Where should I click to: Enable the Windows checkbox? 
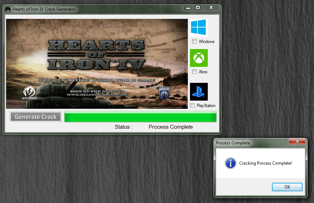194,42
